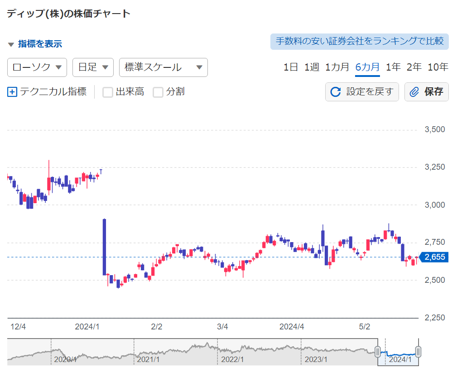The height and width of the screenshot is (367, 452).
Task: Collapse the 指標を表示 triangle
Action: click(11, 44)
